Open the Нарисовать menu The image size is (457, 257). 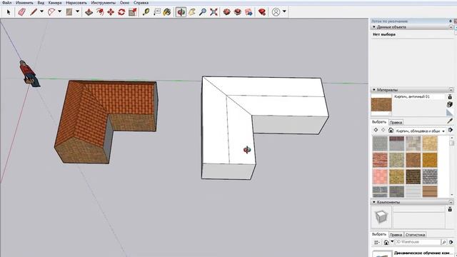(76, 3)
